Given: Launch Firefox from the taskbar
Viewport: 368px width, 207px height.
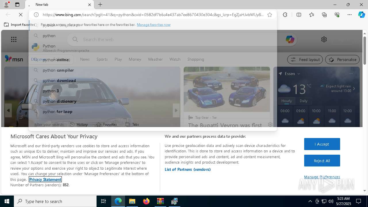Looking at the screenshot, I should [146, 201].
